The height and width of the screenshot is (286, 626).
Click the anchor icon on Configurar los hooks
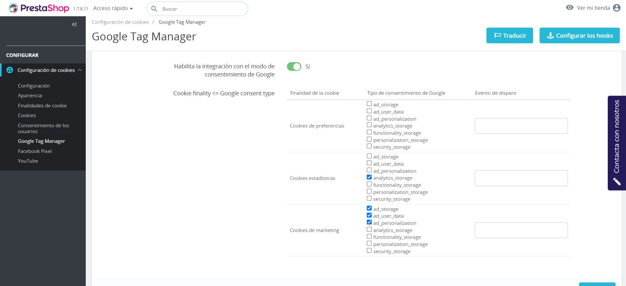(550, 35)
